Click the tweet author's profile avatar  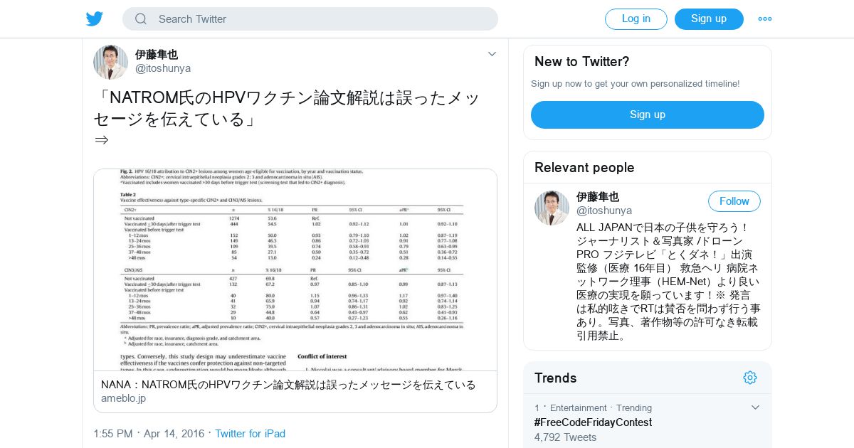pyautogui.click(x=110, y=62)
